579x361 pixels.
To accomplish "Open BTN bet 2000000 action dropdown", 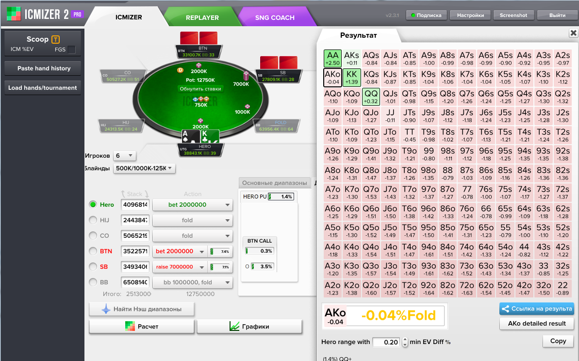I will pyautogui.click(x=180, y=251).
